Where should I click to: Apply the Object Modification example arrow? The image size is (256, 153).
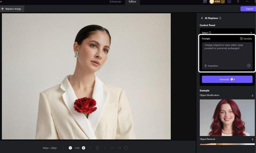pos(252,96)
